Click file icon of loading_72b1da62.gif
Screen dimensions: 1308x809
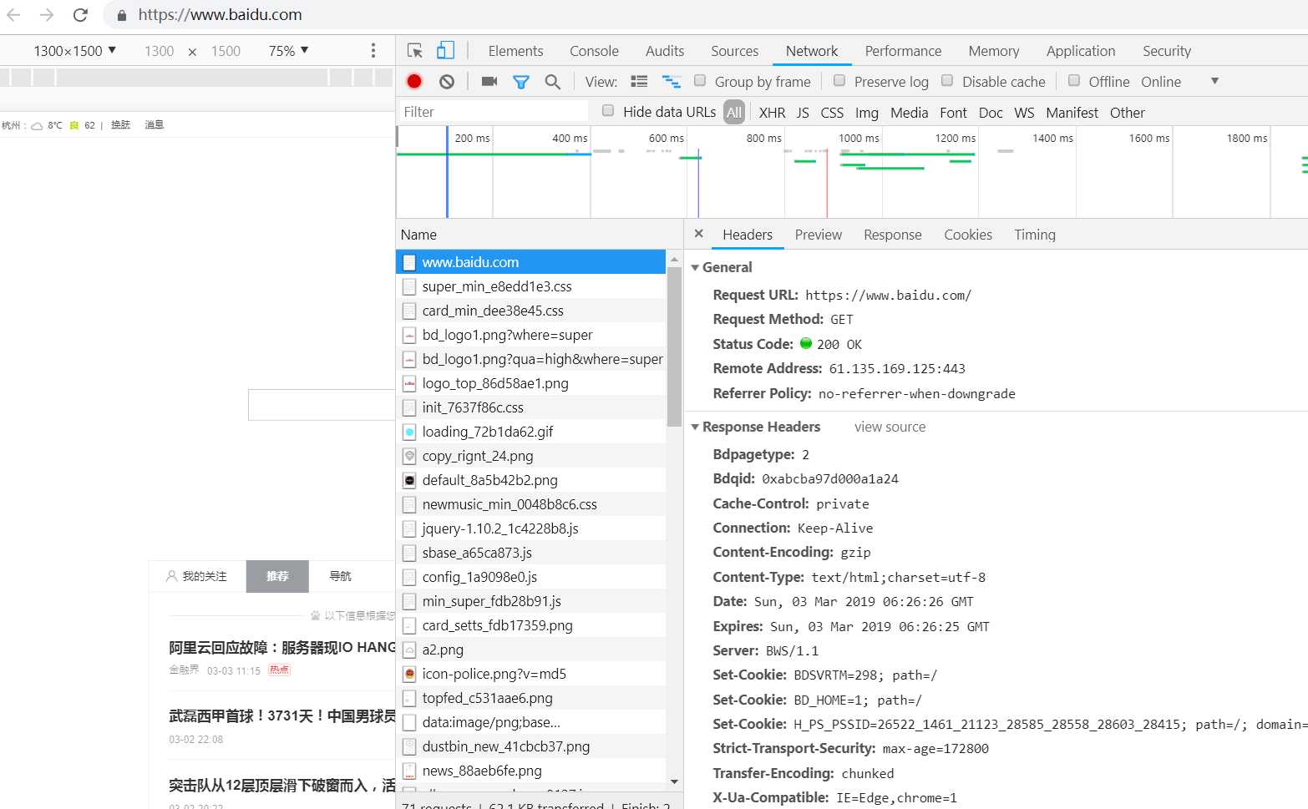point(409,432)
